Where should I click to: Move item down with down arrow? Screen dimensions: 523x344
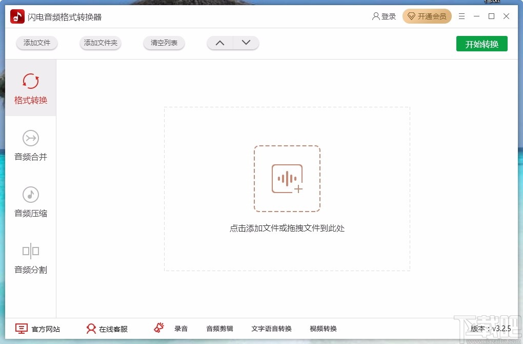tap(246, 43)
